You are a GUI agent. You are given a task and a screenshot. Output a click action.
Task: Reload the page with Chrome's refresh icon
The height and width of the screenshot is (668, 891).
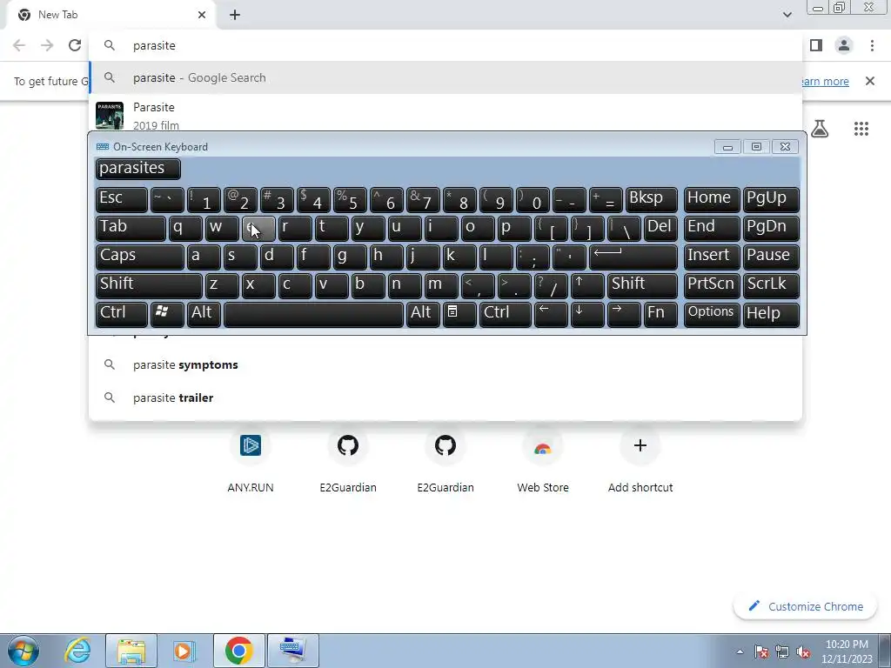click(75, 45)
